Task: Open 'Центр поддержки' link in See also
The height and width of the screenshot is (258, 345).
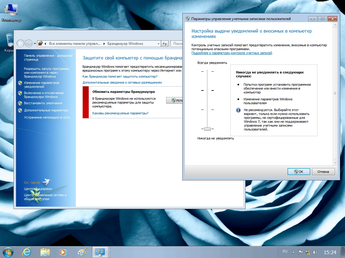Action: (38, 189)
